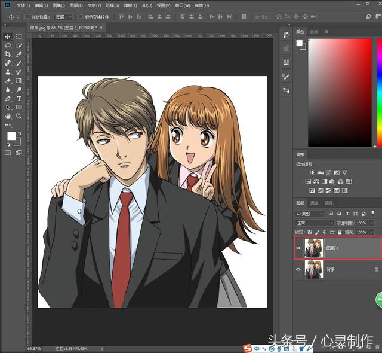Select the Path Selection tool
This screenshot has height=353, width=382.
tap(8, 107)
